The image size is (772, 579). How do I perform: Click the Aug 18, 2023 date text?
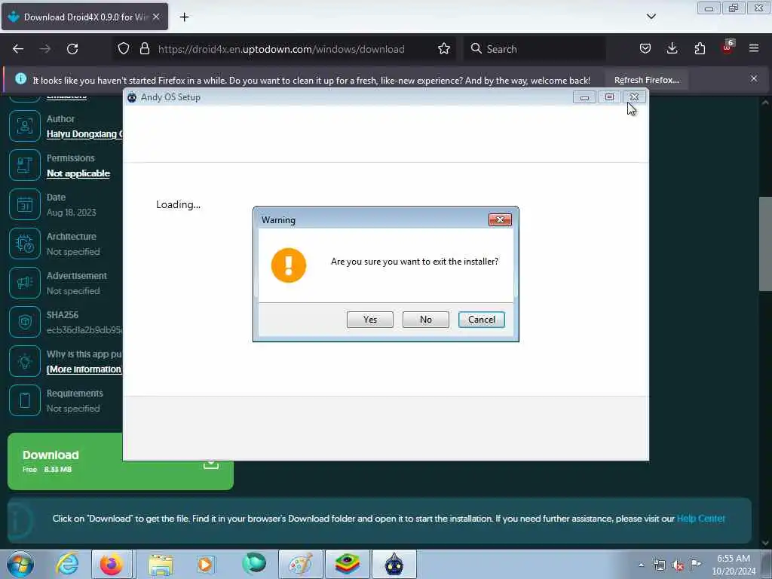coord(72,213)
